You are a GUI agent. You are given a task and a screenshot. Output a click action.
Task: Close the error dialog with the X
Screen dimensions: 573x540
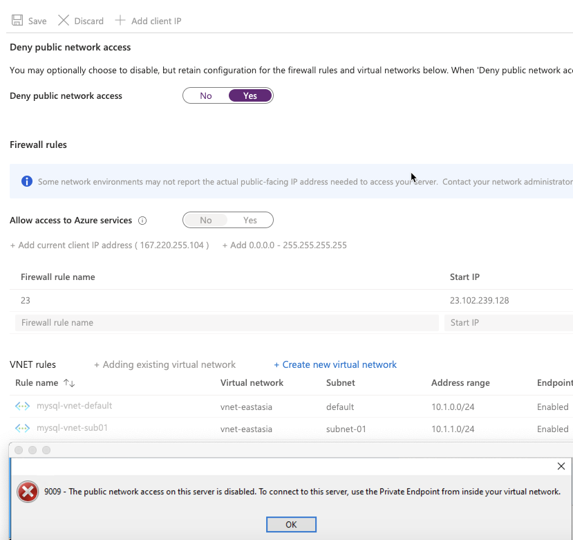click(561, 466)
